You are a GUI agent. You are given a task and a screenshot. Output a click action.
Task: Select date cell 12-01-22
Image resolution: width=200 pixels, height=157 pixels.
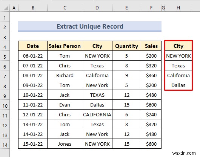33,114
